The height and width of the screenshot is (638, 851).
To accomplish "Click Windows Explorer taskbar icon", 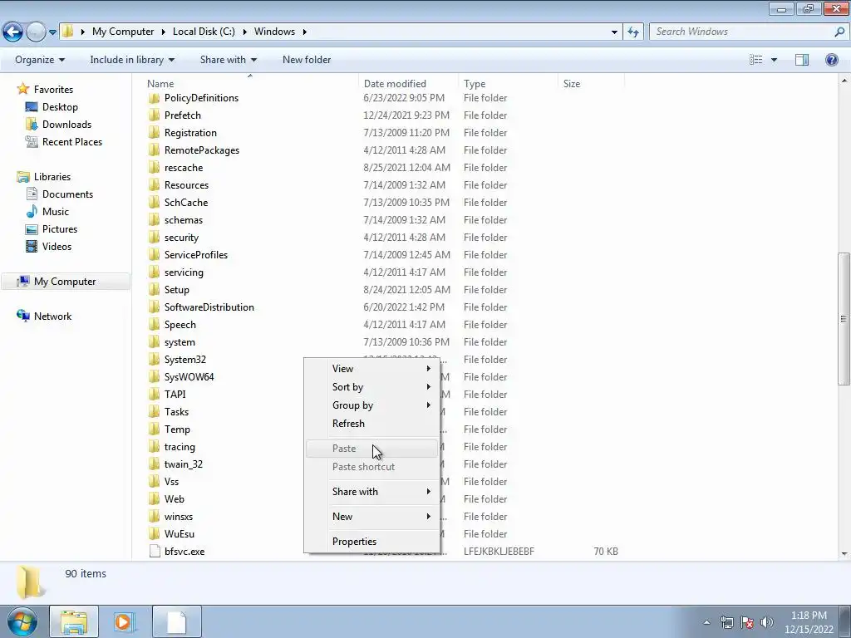I will point(74,621).
